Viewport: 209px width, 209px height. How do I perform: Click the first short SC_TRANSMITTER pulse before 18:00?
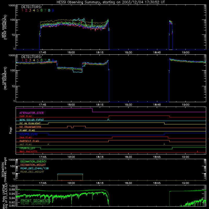pyautogui.click(x=69, y=127)
